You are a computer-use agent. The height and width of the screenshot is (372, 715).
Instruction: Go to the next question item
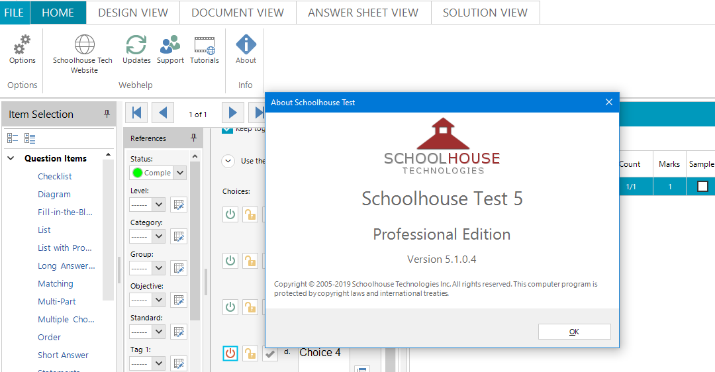click(232, 113)
